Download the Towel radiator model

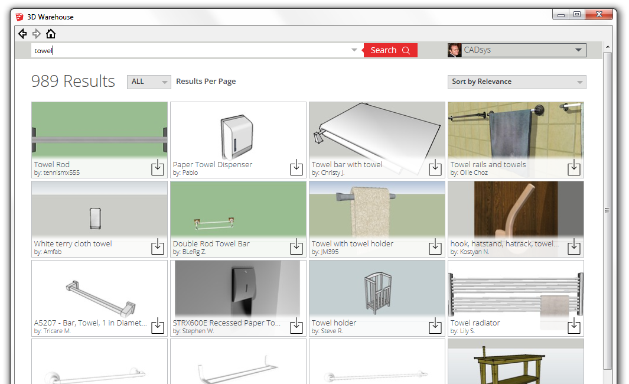(x=574, y=326)
